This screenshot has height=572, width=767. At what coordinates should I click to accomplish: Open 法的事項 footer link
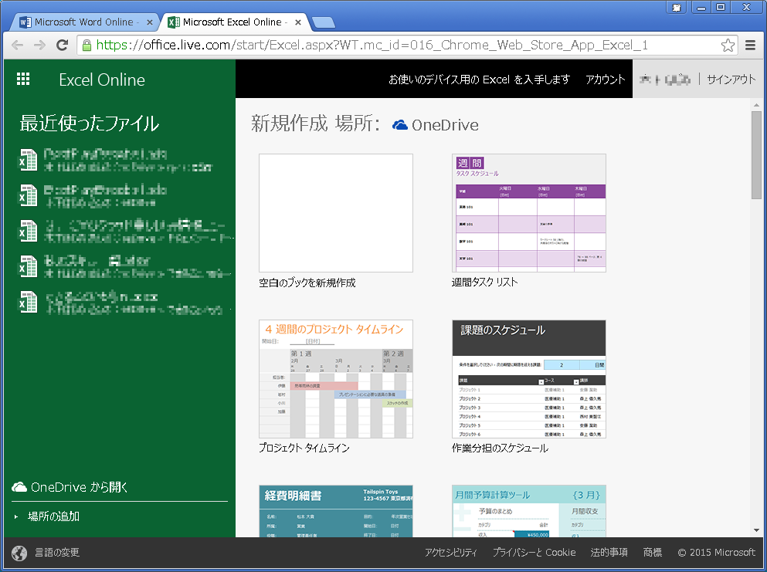[609, 553]
